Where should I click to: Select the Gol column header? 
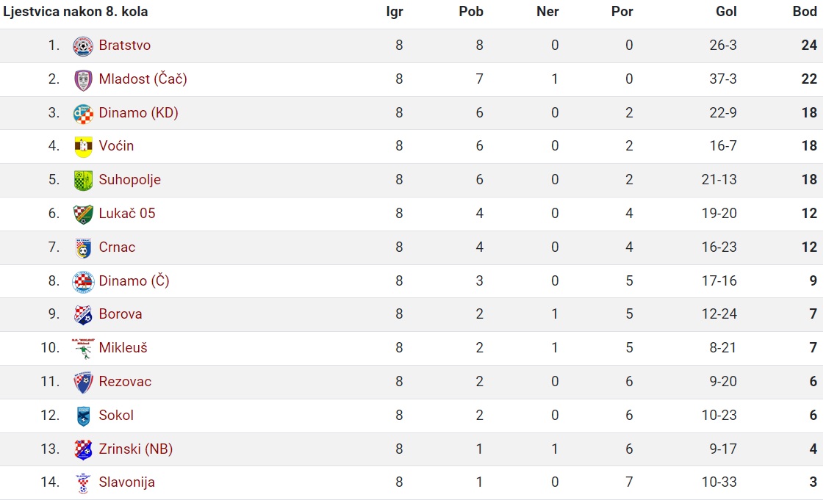click(726, 12)
